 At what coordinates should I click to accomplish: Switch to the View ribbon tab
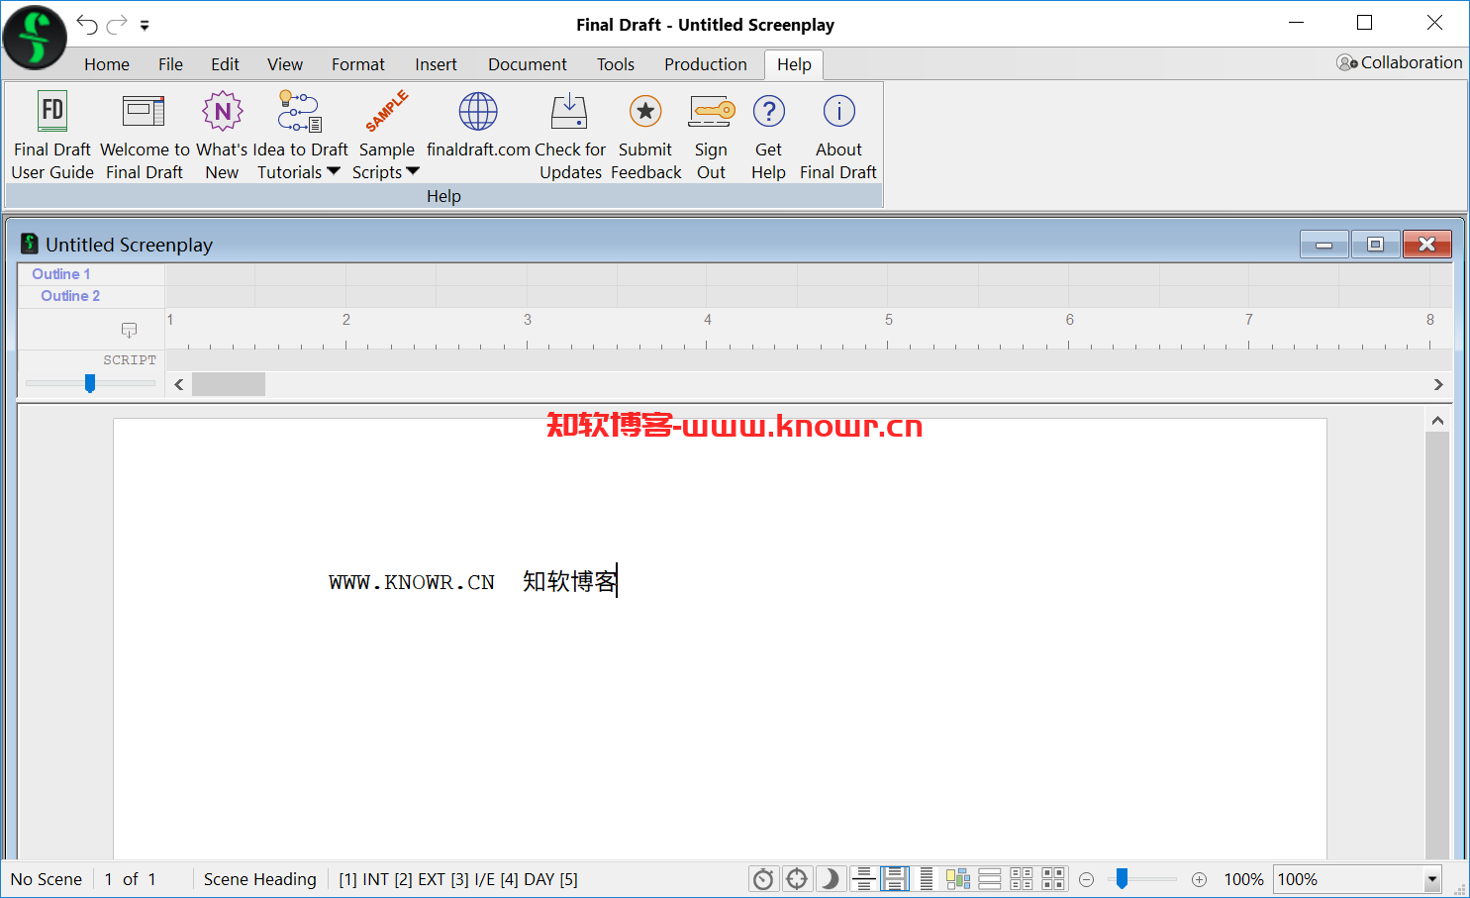pos(285,64)
